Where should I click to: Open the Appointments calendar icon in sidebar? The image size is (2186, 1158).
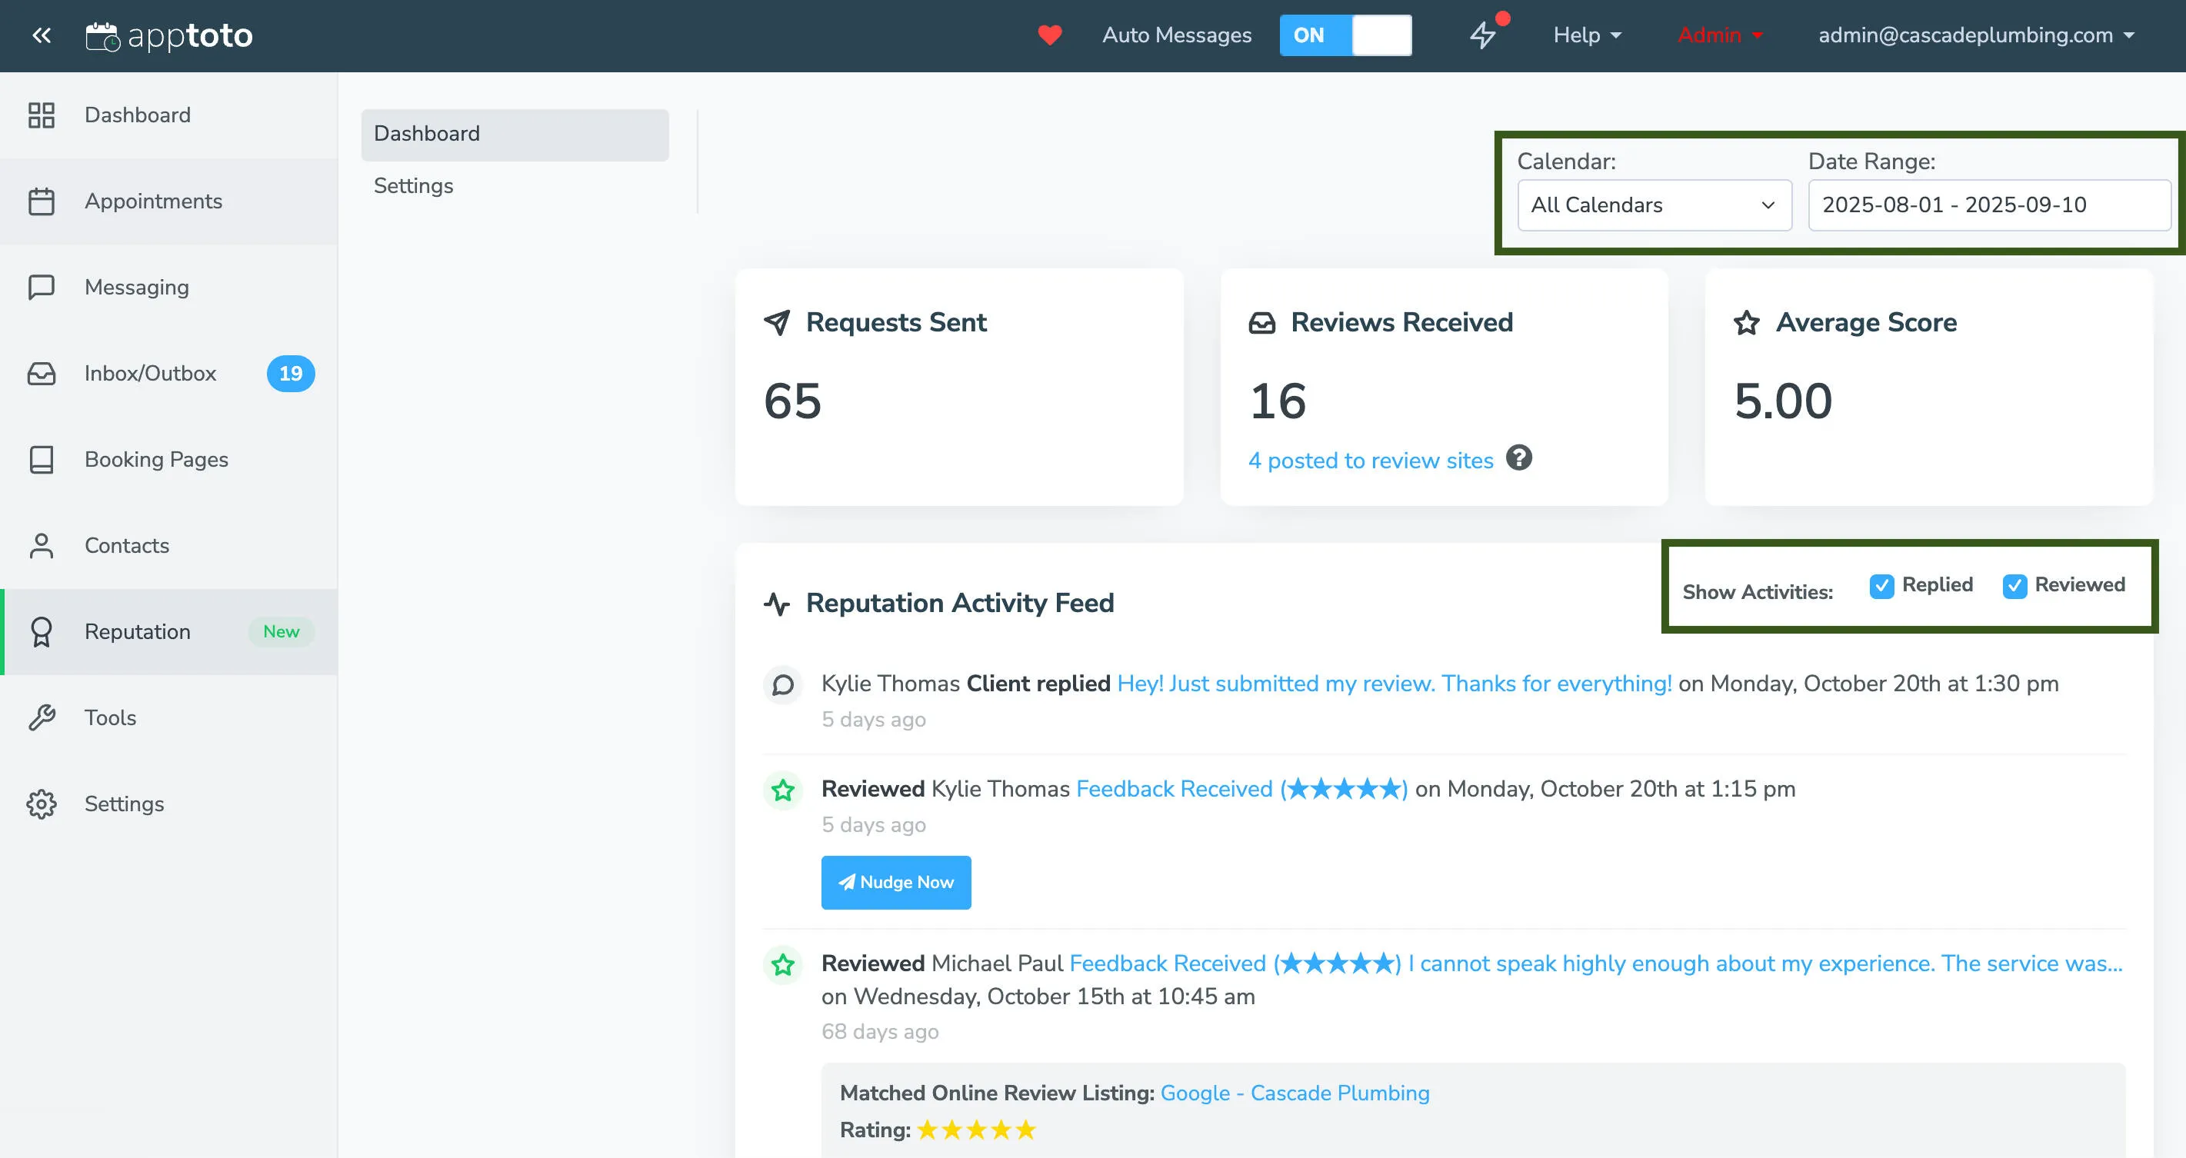coord(42,201)
